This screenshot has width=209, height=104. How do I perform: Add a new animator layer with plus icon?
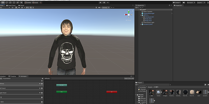pyautogui.click(x=42, y=81)
